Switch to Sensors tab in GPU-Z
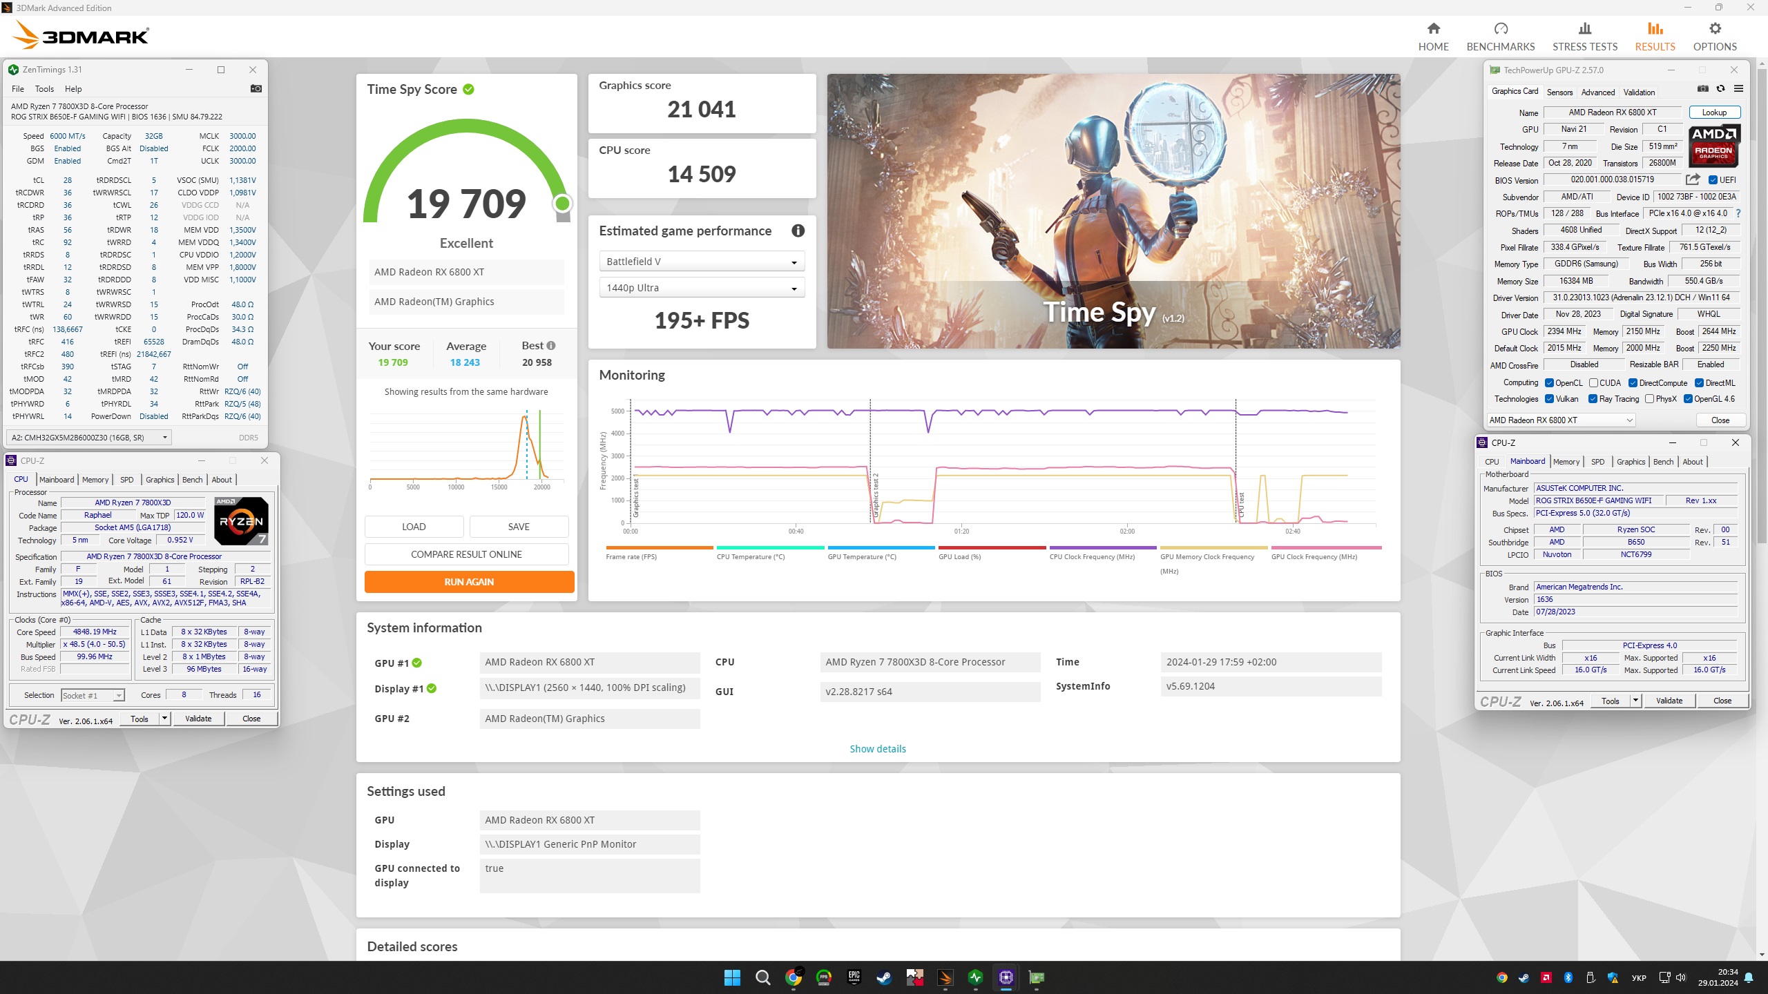The width and height of the screenshot is (1768, 994). coord(1559,92)
